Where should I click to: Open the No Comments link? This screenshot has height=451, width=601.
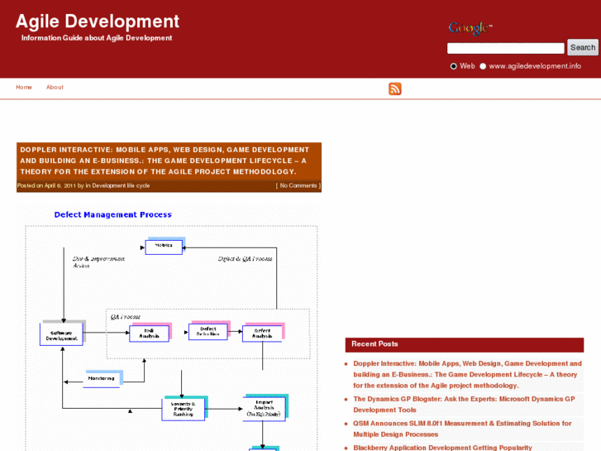(298, 185)
